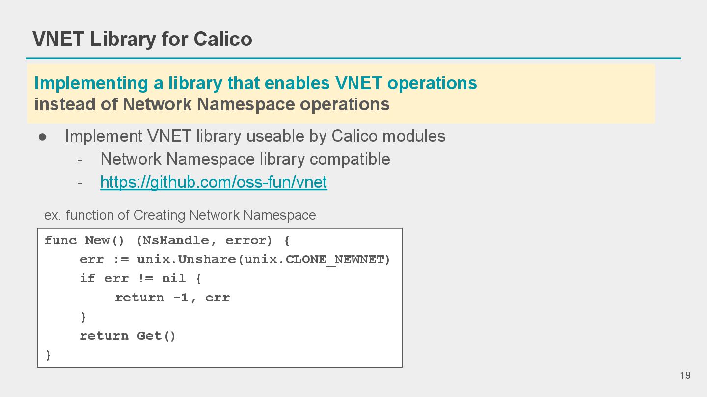Click the "Network Namespace library compatible" sub-bullet
Image resolution: width=707 pixels, height=397 pixels.
(x=245, y=159)
